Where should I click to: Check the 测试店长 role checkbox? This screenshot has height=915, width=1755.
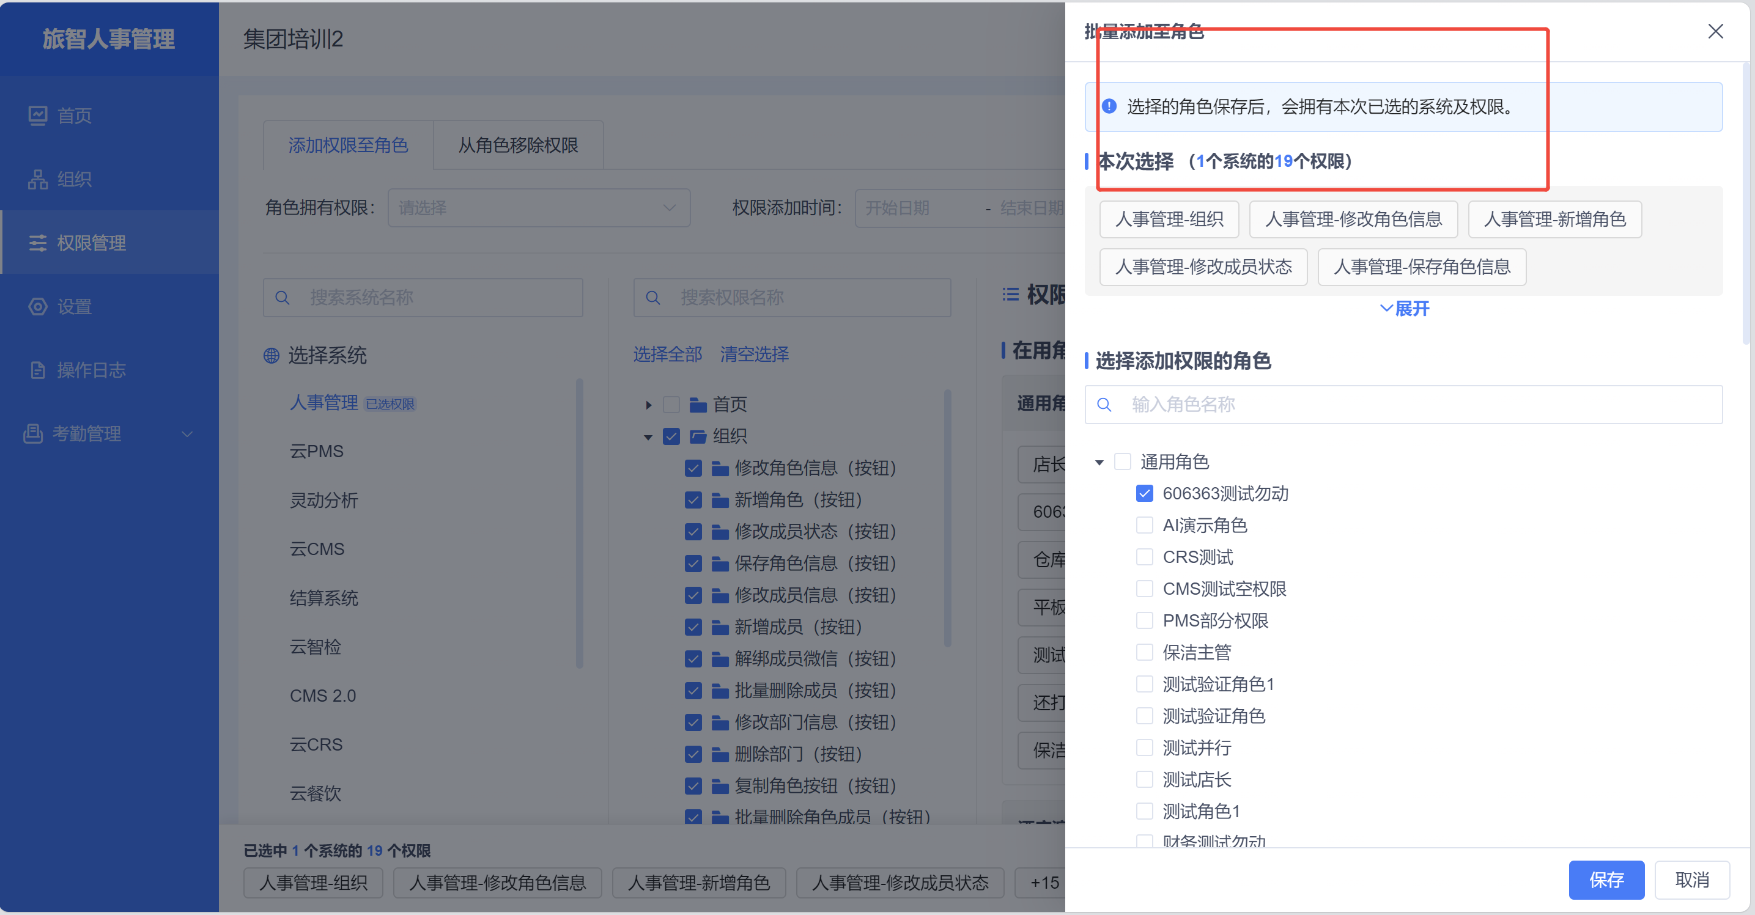point(1145,779)
